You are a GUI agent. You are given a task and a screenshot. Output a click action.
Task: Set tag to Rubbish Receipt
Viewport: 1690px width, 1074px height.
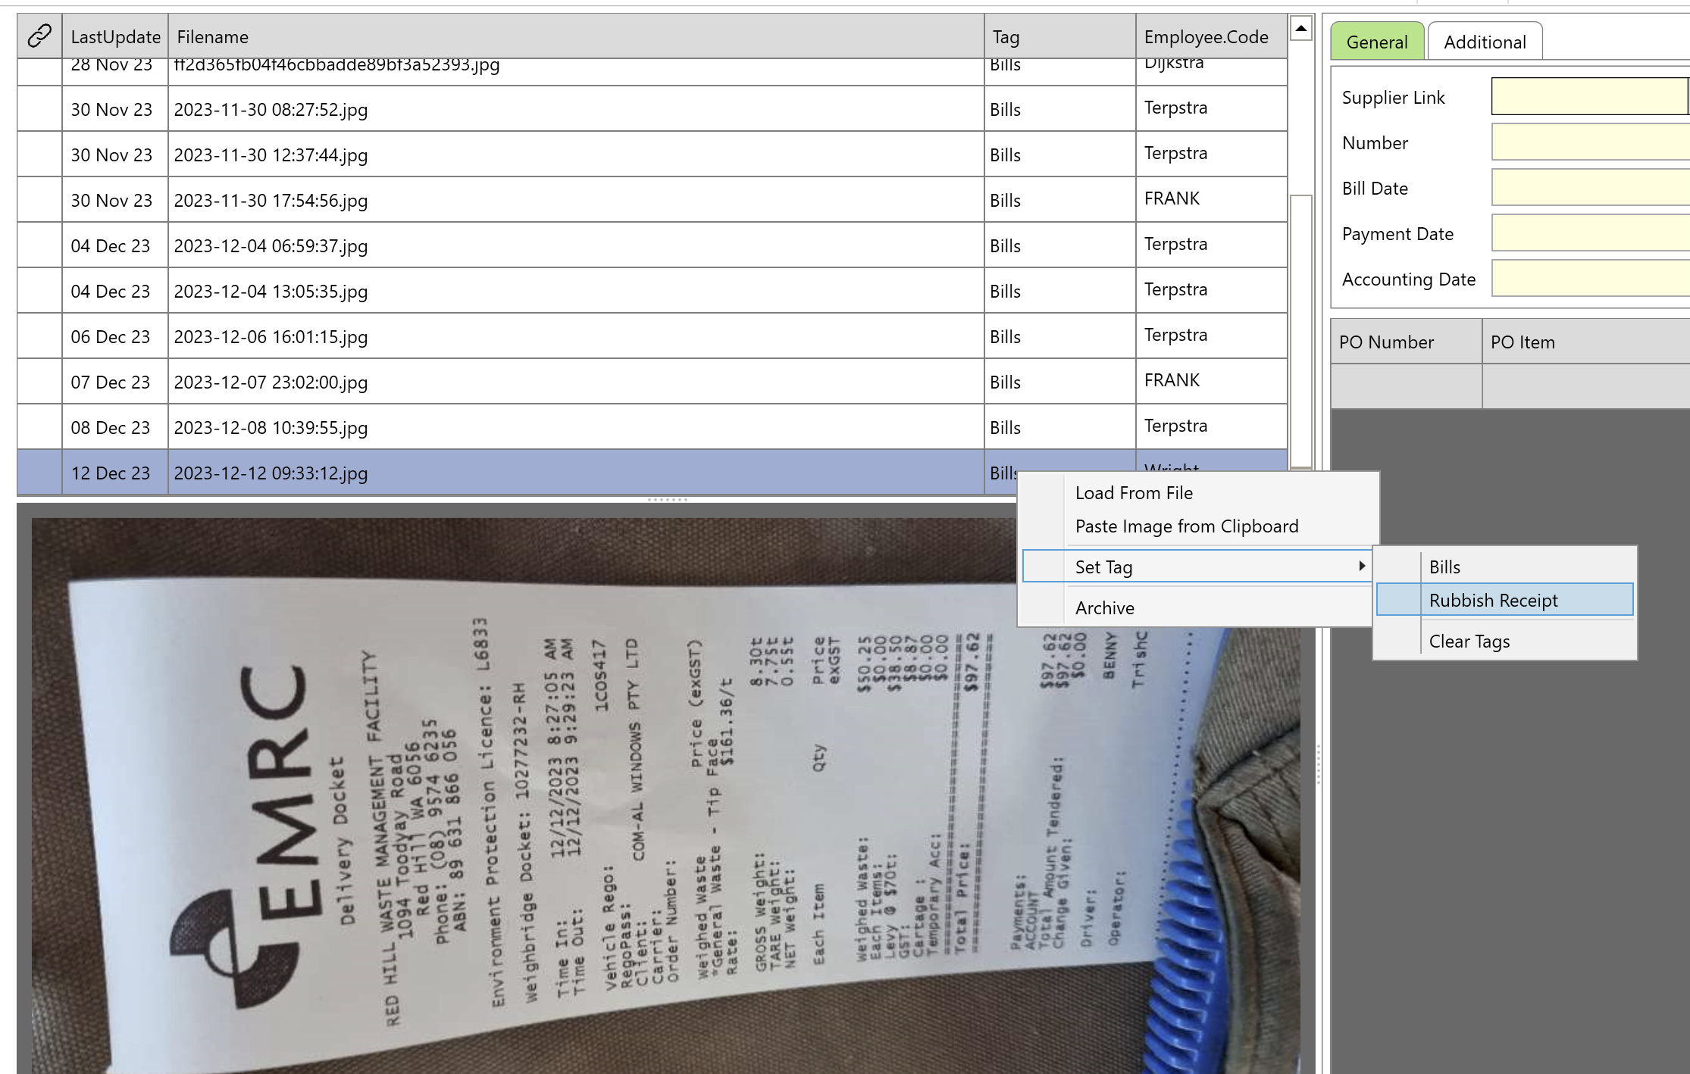click(1504, 600)
